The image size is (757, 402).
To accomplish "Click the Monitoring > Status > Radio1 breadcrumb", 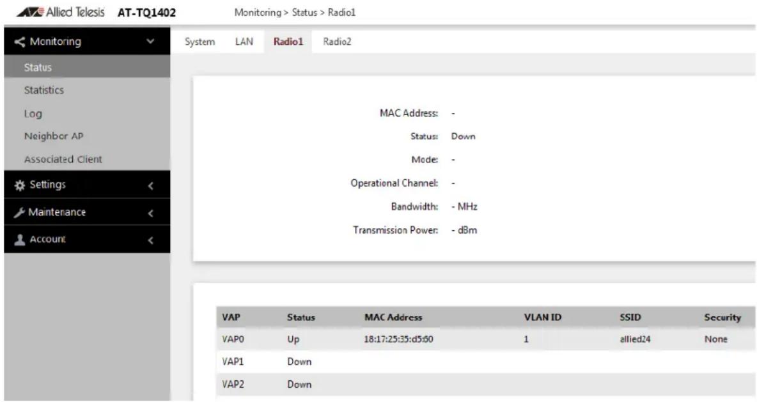I will tap(295, 13).
